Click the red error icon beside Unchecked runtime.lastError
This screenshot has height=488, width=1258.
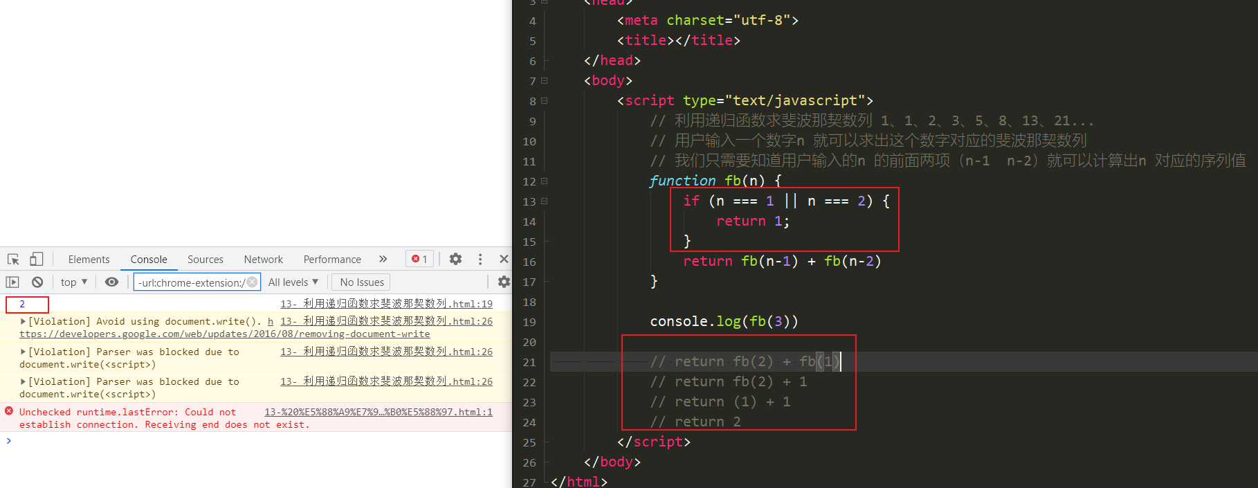[x=9, y=411]
